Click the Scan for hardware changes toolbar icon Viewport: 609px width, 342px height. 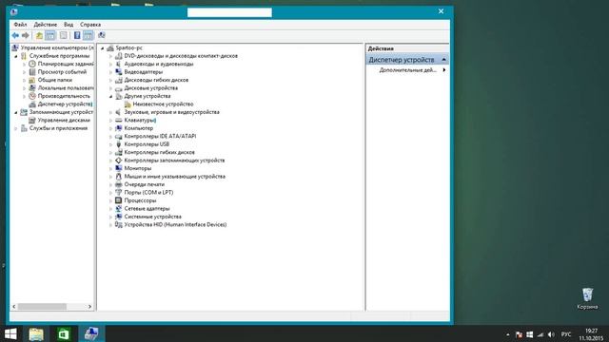coord(102,36)
